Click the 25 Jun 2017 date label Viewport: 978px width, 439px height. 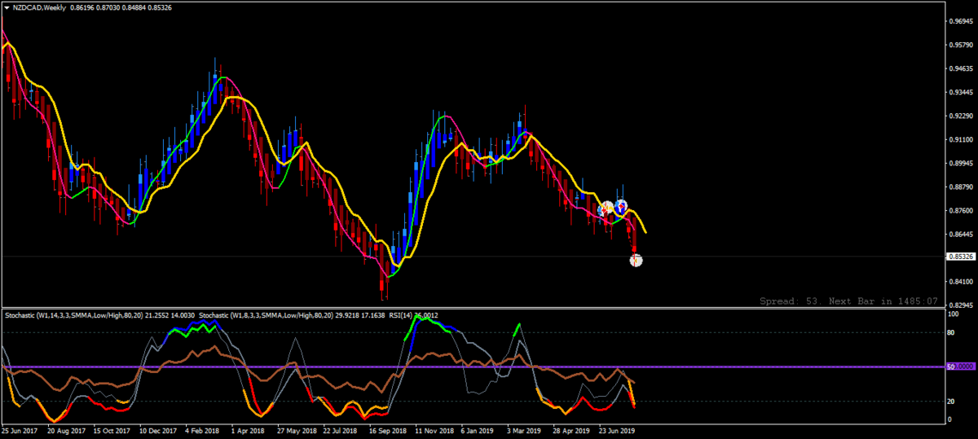point(20,430)
